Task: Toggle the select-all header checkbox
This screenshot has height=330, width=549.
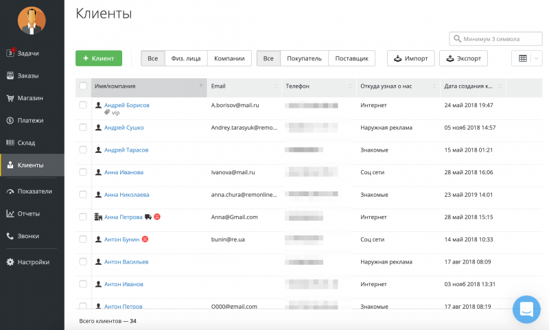Action: click(x=83, y=86)
